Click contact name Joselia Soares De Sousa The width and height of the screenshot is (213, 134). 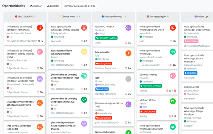[19, 33]
